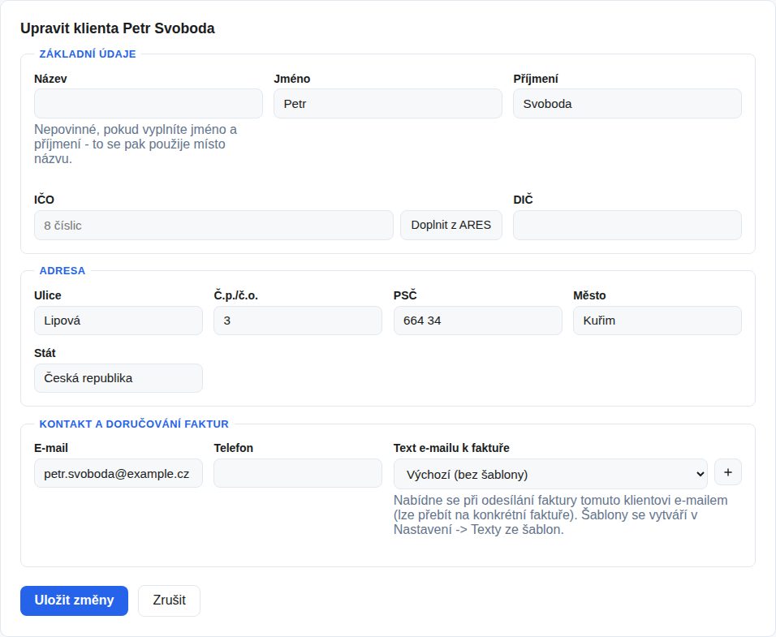Select the Ulice field containing Lipová
The width and height of the screenshot is (776, 637).
[x=119, y=321]
